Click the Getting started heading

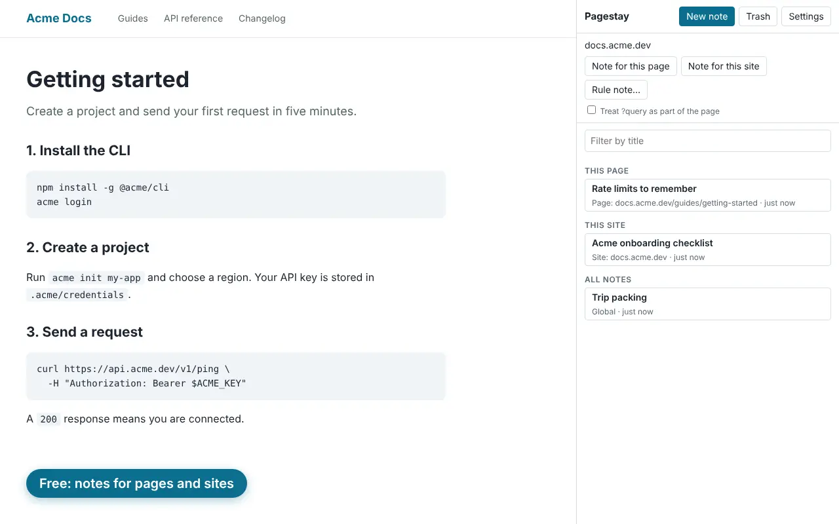tap(107, 79)
